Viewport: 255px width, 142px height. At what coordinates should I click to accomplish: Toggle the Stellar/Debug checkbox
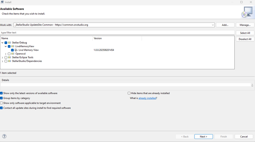(6, 43)
